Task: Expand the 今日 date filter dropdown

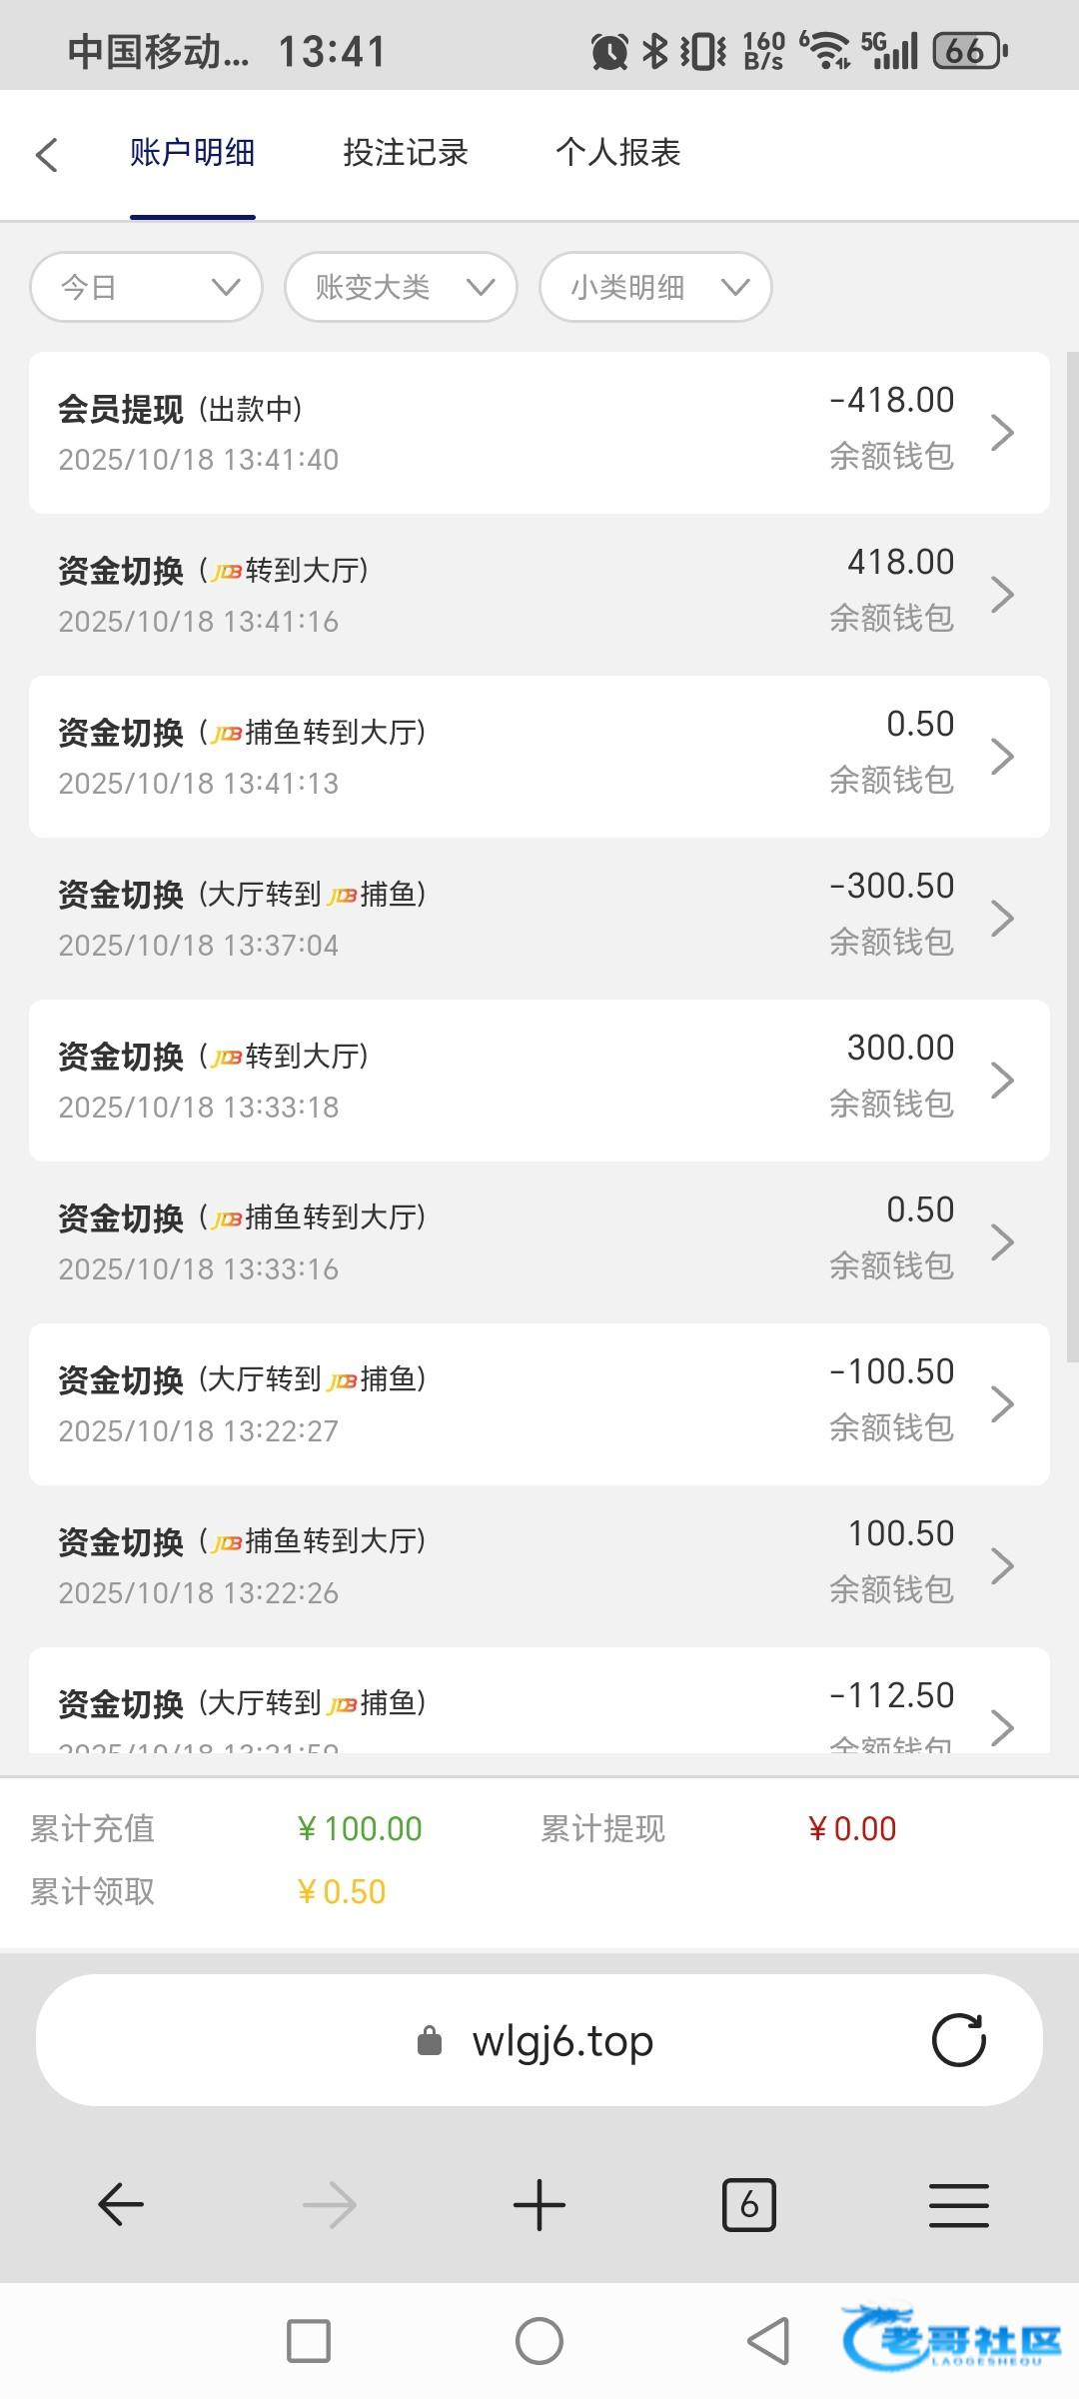Action: (x=147, y=288)
